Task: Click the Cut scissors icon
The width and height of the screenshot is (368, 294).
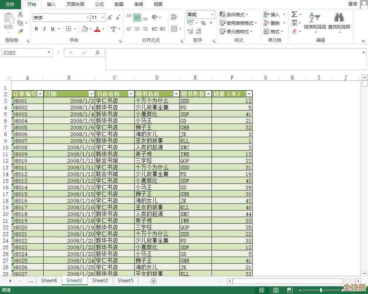Action: [x=20, y=14]
